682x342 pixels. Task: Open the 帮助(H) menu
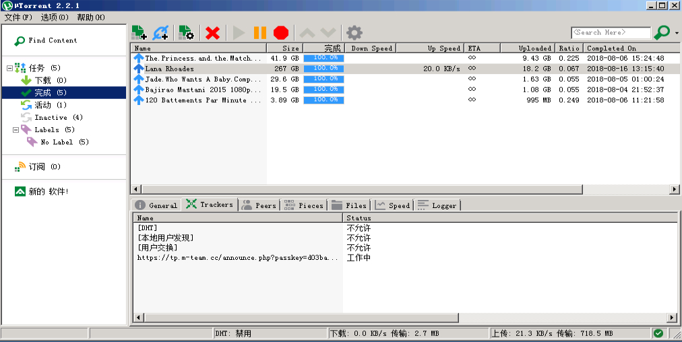coord(91,18)
